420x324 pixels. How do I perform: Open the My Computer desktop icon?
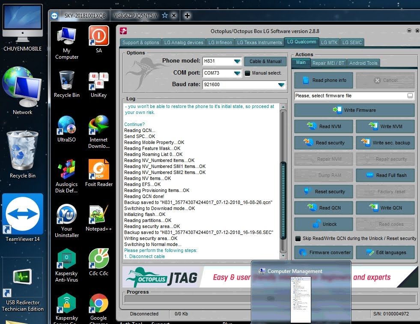(67, 43)
